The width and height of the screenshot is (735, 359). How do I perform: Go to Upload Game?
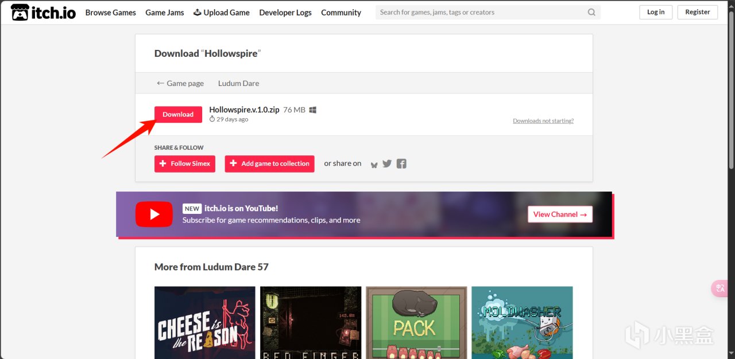pyautogui.click(x=221, y=12)
